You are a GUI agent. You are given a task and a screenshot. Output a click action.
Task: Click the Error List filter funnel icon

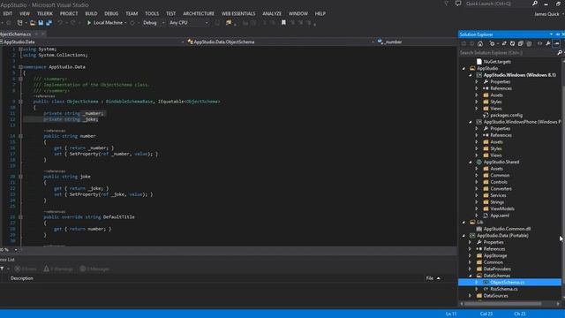coord(2,269)
